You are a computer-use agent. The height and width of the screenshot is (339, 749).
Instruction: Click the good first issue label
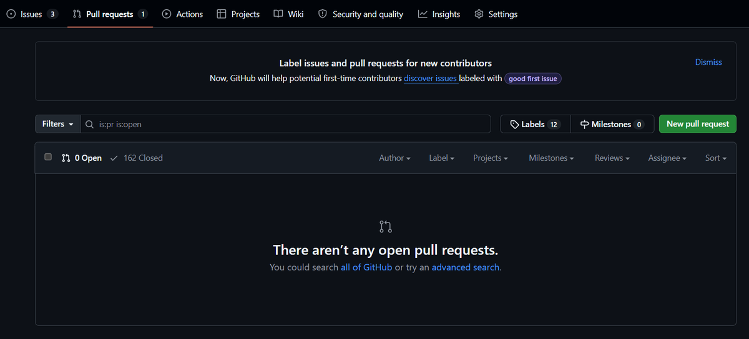point(533,79)
